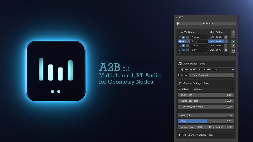Delete the Bass channel with X
The width and height of the screenshot is (253, 142).
(226, 41)
